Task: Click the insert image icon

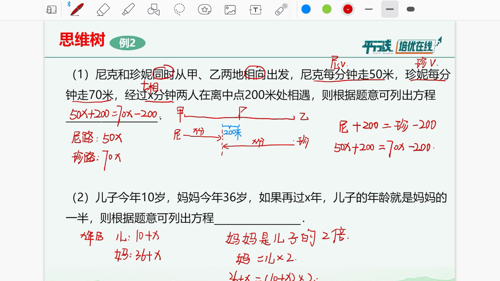Action: click(x=230, y=9)
